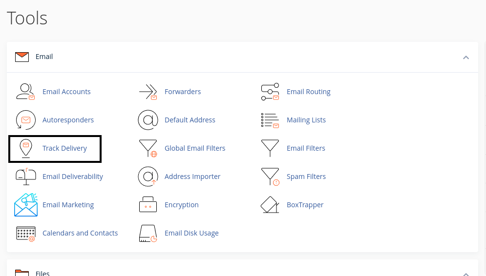486x276 pixels.
Task: Open the Email Deliverability link
Action: [x=72, y=177]
